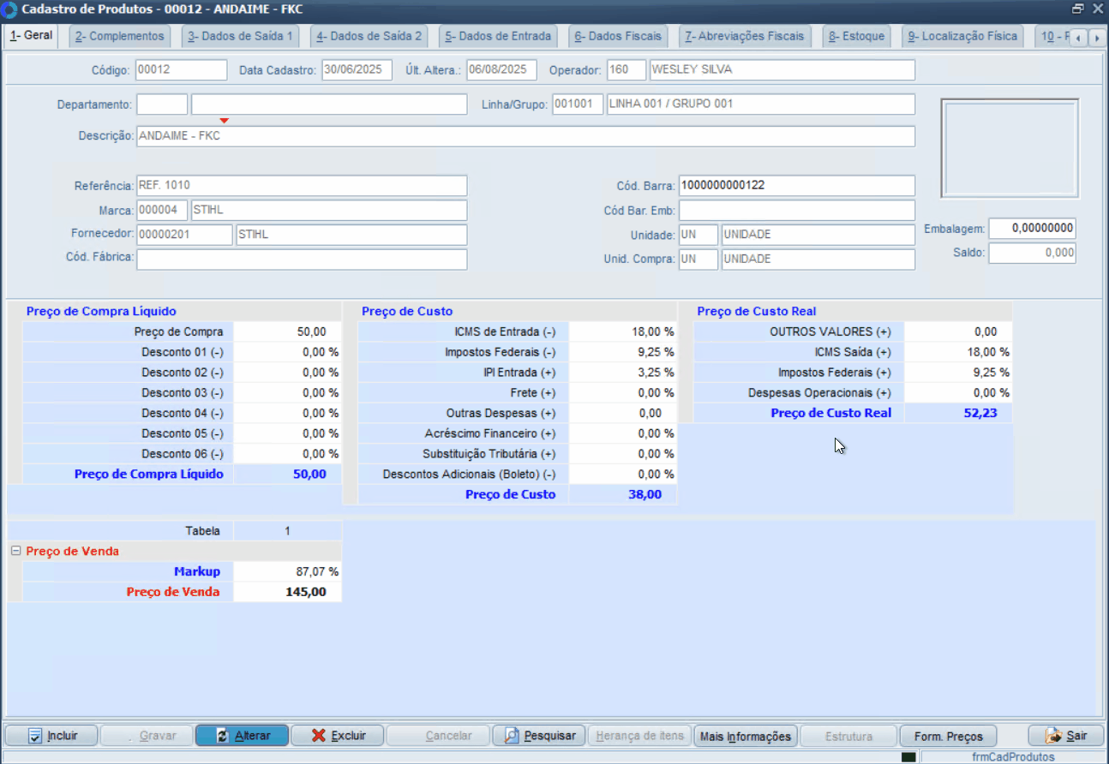Screen dimensions: 1109x764
Task: Restore window using the title bar icon
Action: point(1077,9)
